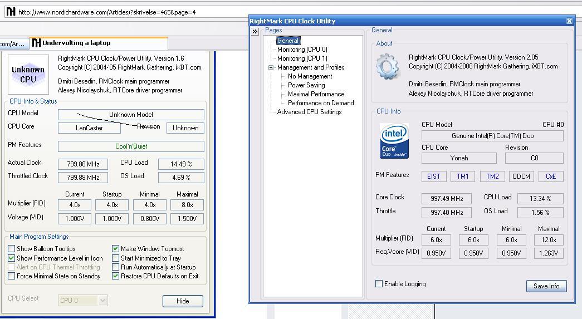
Task: Click the C0 Revision field
Action: [534, 158]
